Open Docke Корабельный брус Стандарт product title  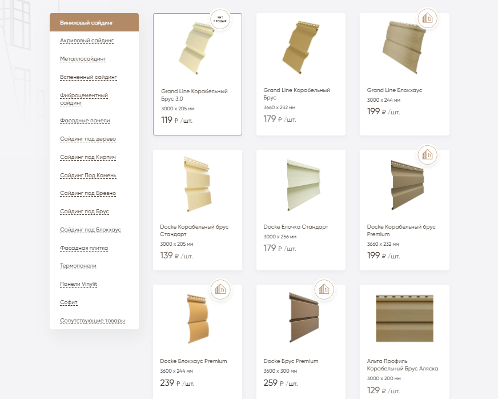point(194,230)
